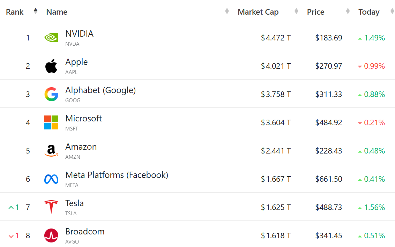Open the Tesla company name link

point(74,203)
